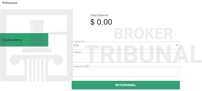Viewport: 202px width, 91px height.
Task: Select the Cryptocurrency tab
Action: (24, 40)
